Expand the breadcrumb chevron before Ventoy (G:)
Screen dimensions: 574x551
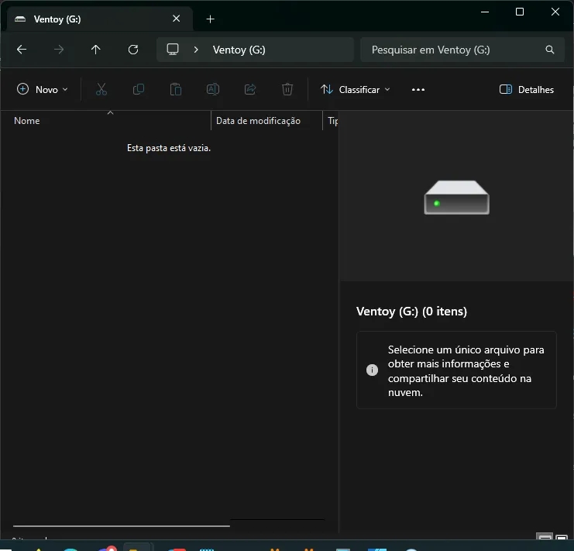tap(196, 50)
